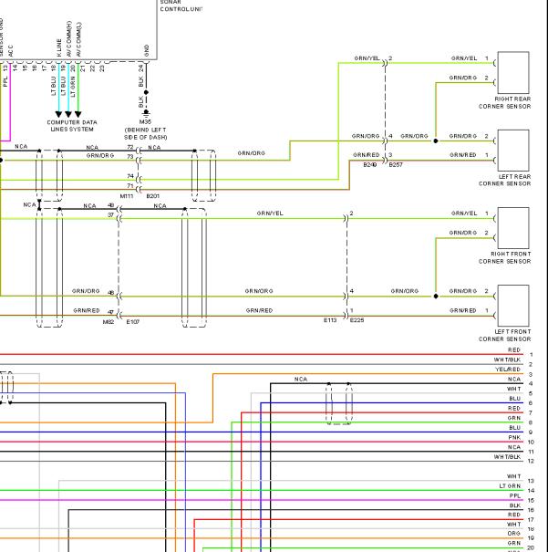Click the '(BEHIND LEFT SIDE OF DASH)' note

point(145,133)
